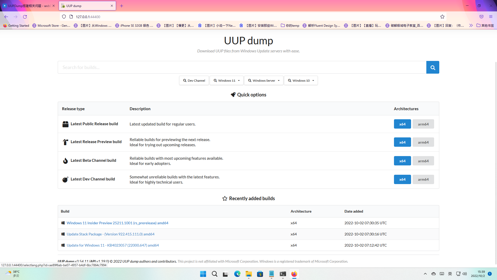Open Microsoft Store from taskbar
This screenshot has height=280, width=497.
tap(260, 274)
